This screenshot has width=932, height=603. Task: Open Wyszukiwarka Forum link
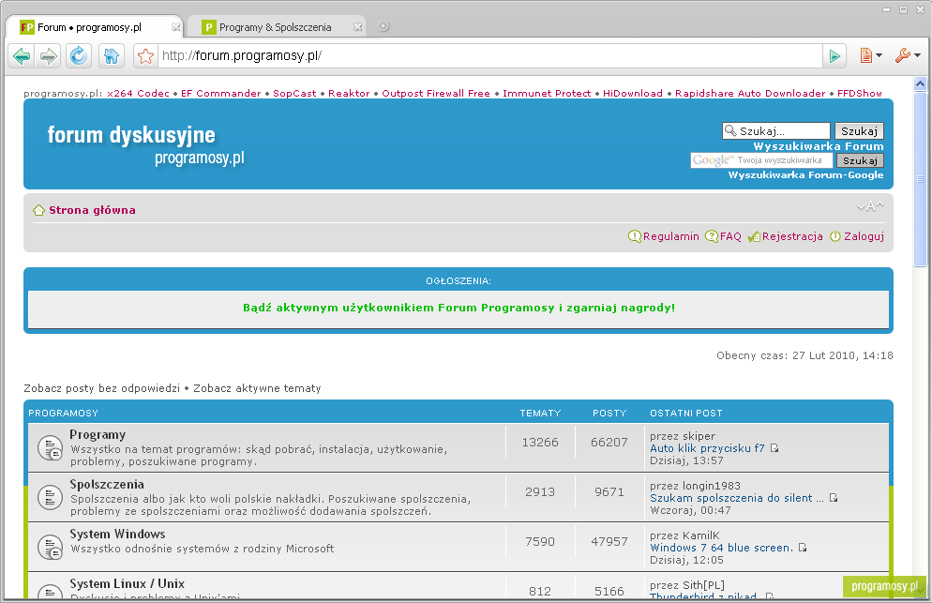pos(818,146)
